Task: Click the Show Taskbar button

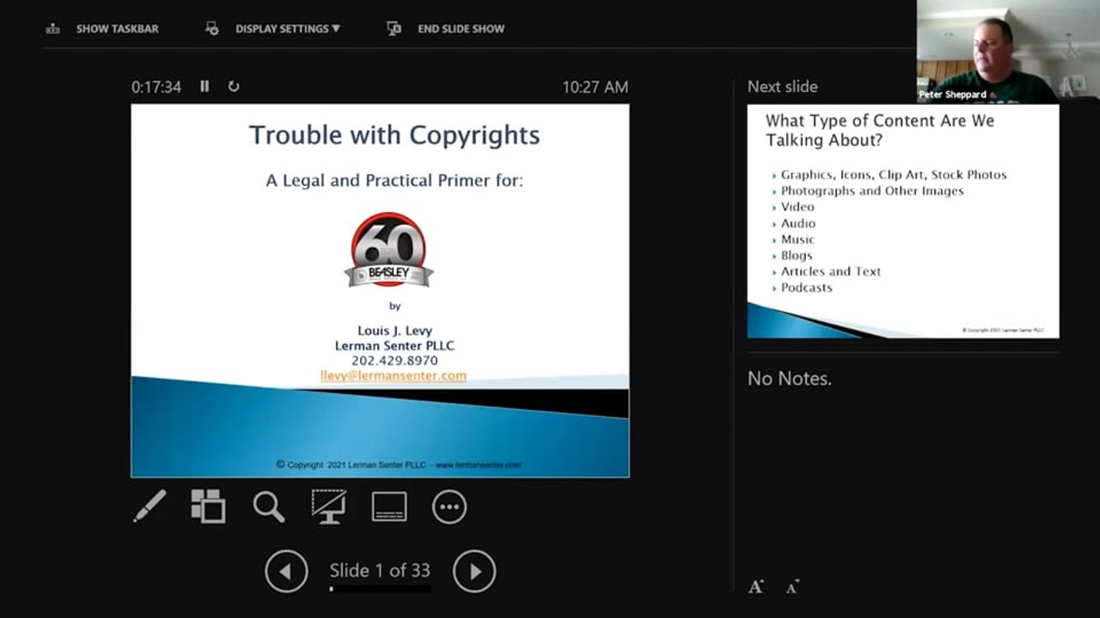Action: [102, 28]
